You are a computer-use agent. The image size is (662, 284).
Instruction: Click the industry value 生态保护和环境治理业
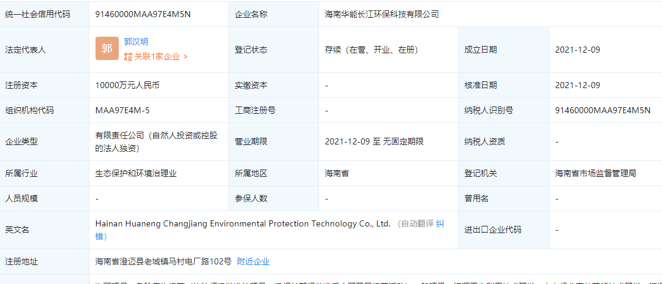(136, 174)
